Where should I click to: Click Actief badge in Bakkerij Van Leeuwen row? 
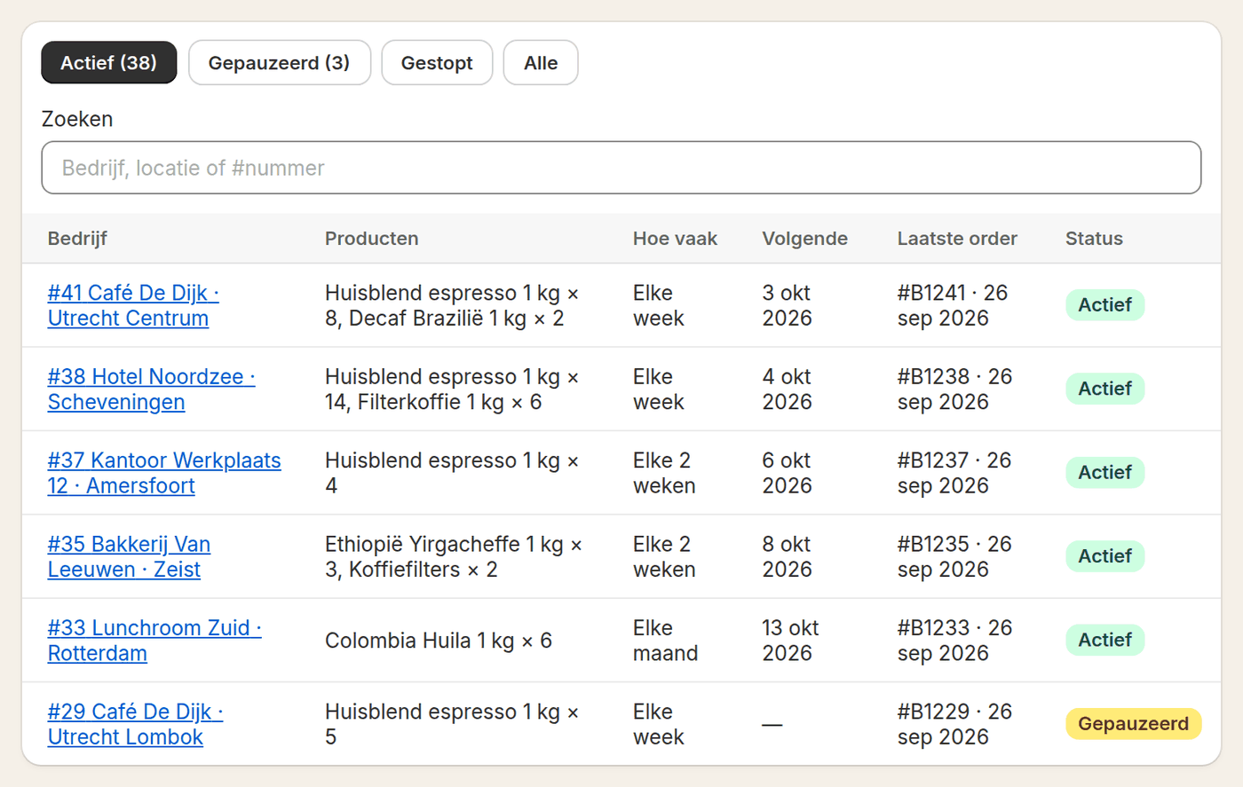pos(1104,556)
